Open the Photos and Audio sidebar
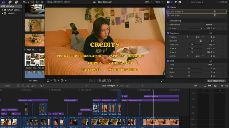229x128 pixels. click(10, 2)
